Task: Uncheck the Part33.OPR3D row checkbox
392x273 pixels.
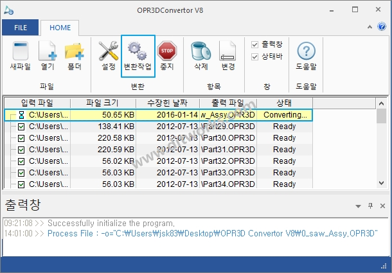Action: click(x=21, y=173)
